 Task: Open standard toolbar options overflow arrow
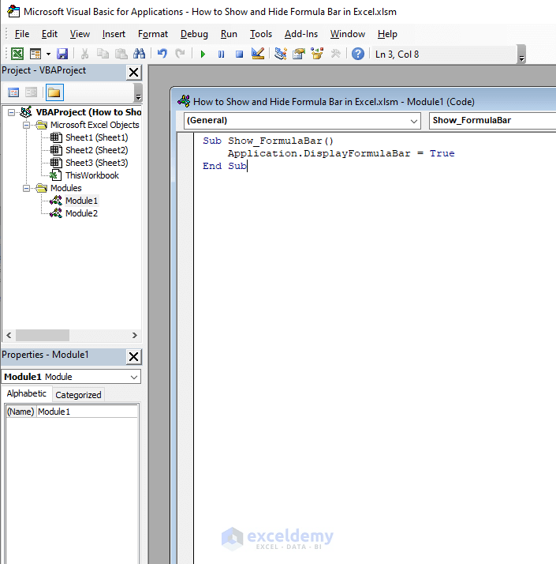pyautogui.click(x=522, y=55)
